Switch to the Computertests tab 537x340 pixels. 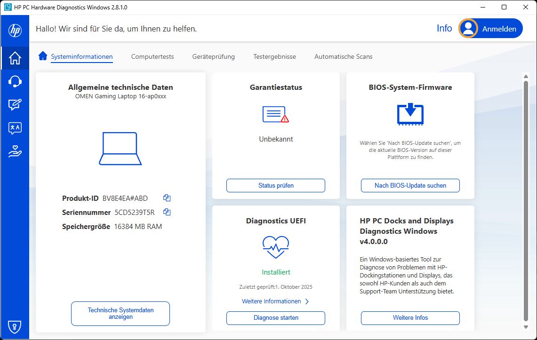[152, 56]
